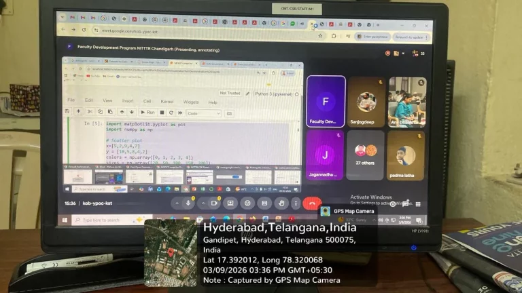Open Insert menu in shared Jupyter notebook
This screenshot has height=293, width=522.
tap(128, 100)
